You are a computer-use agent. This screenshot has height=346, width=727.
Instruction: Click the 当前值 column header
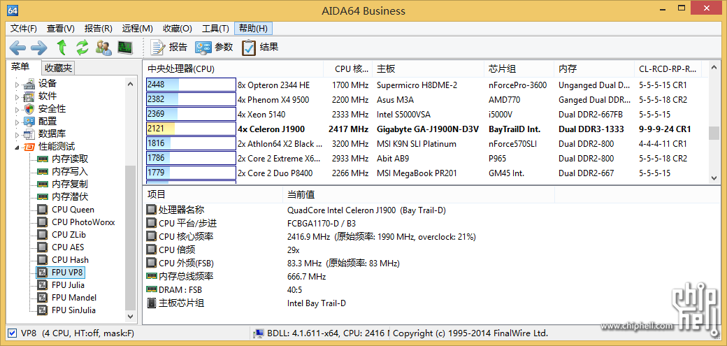[419, 194]
